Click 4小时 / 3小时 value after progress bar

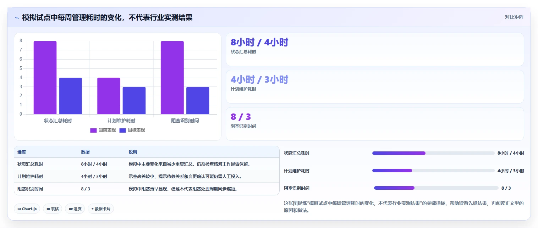[x=511, y=171]
